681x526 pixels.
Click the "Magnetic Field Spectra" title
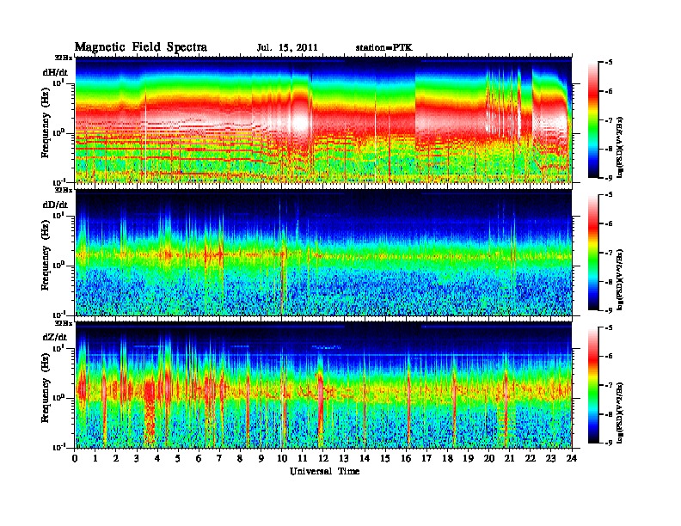141,47
